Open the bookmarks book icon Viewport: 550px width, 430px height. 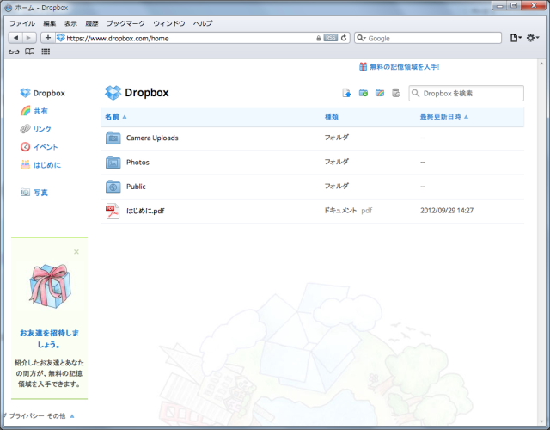[x=30, y=52]
